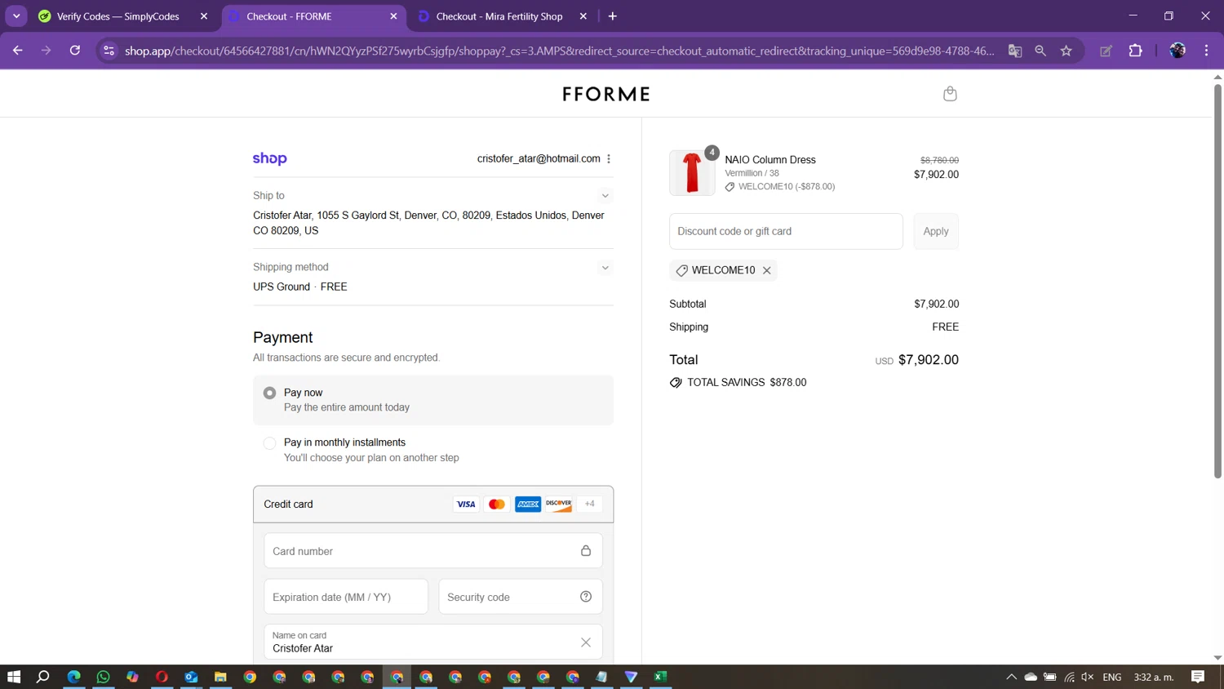Open the Extensions puzzle icon

pos(1135,51)
